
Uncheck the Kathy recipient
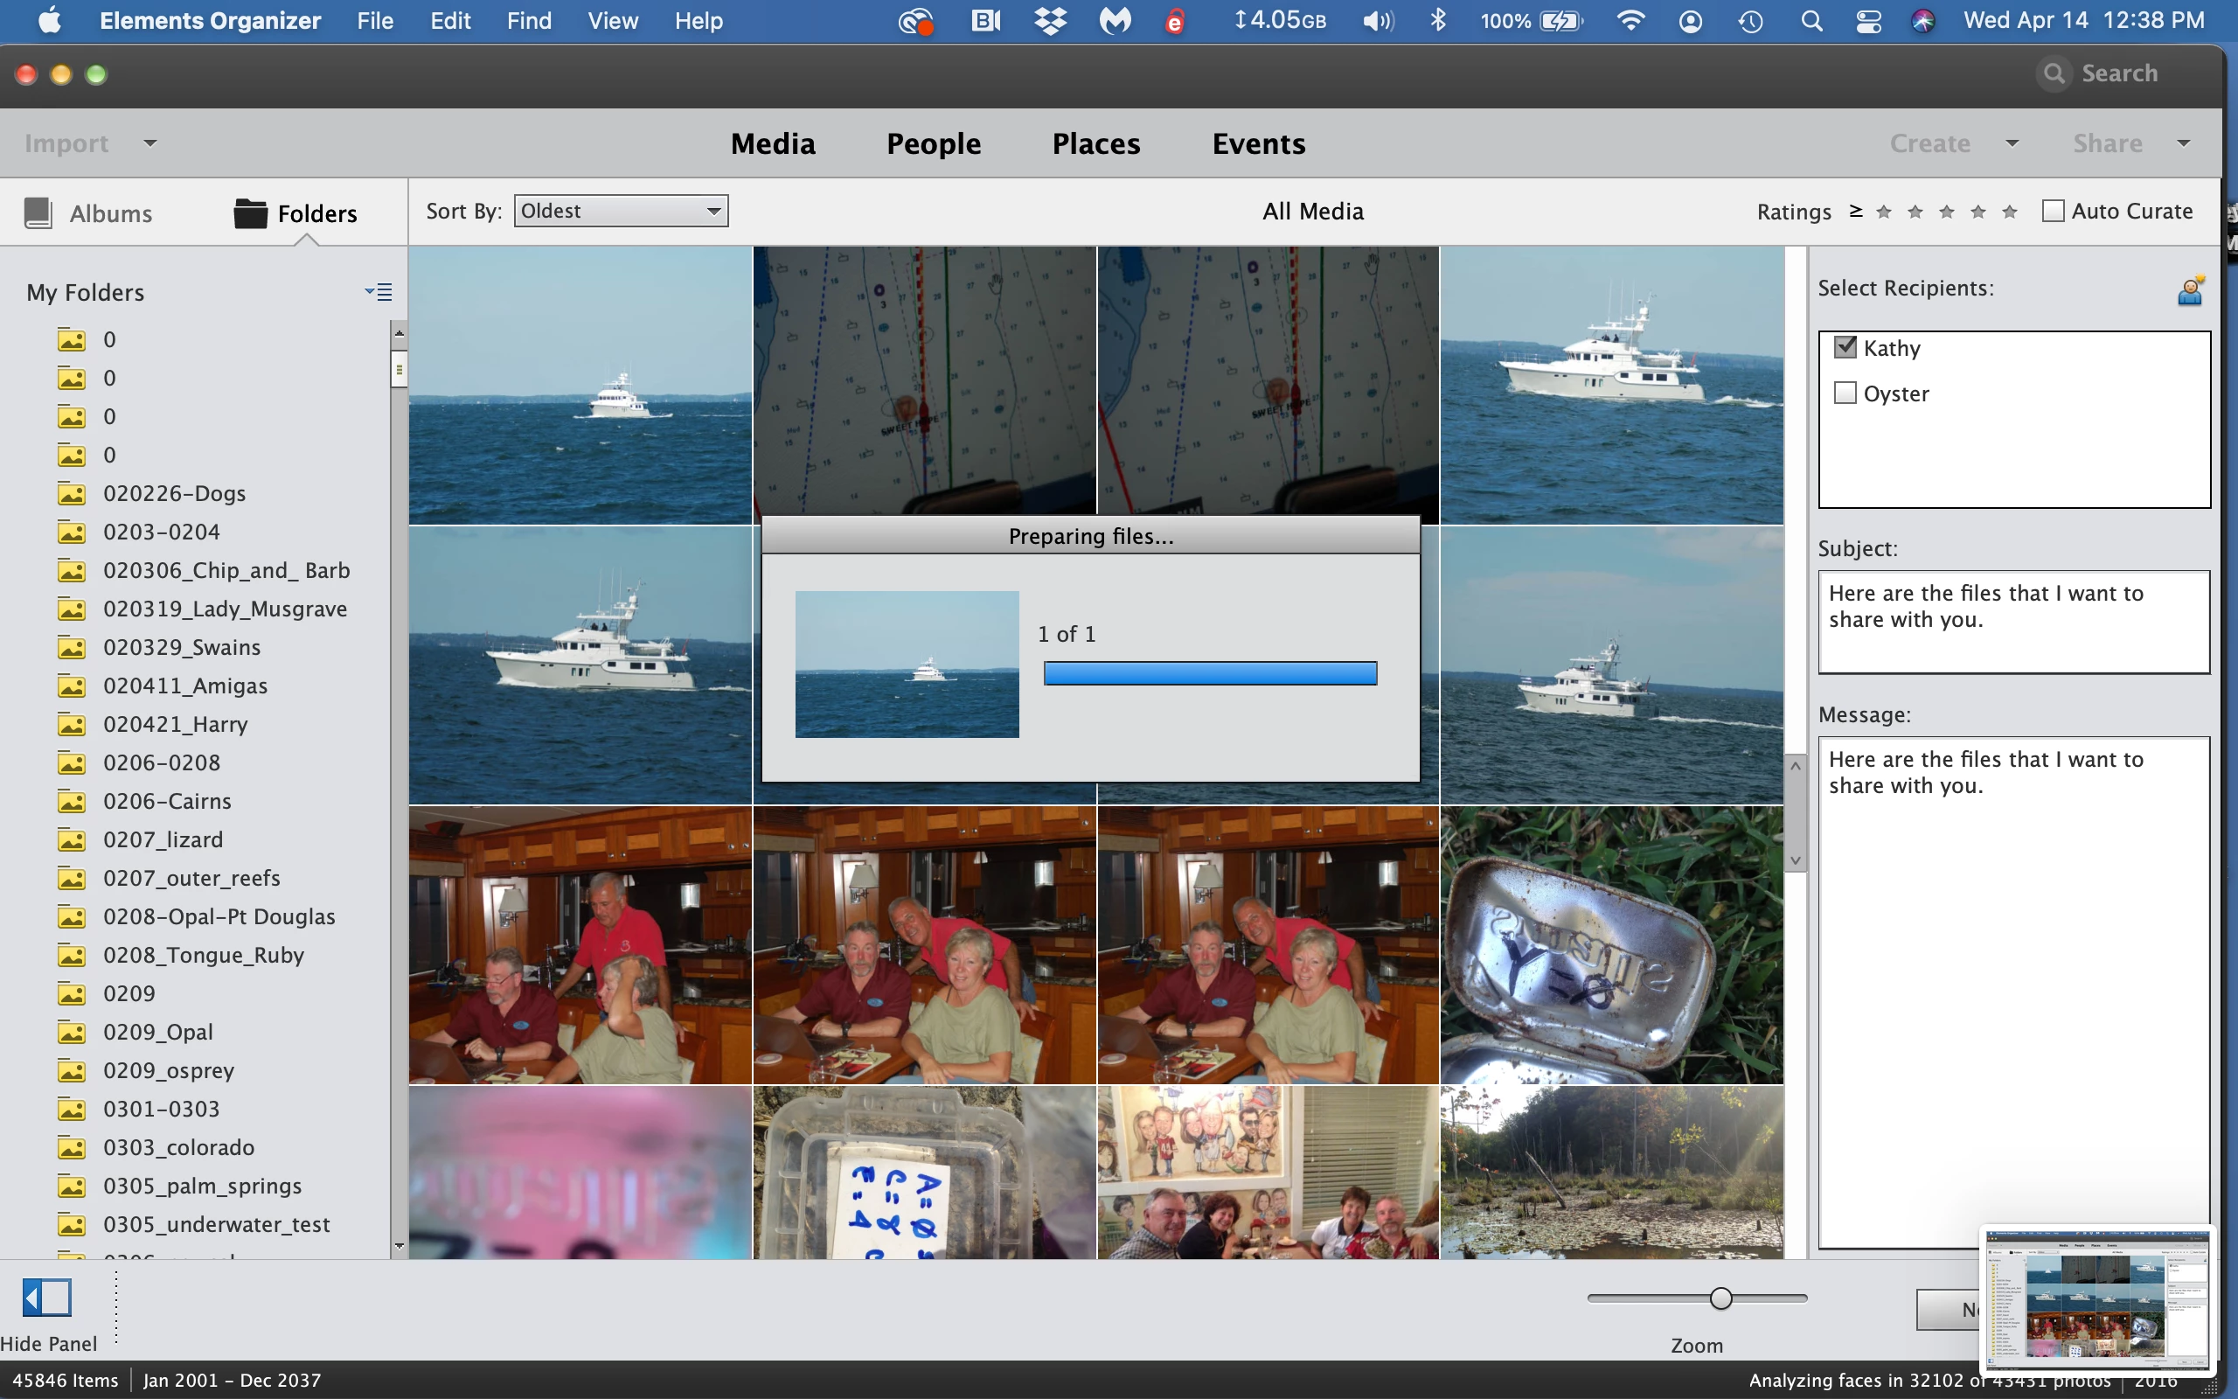click(x=1845, y=348)
